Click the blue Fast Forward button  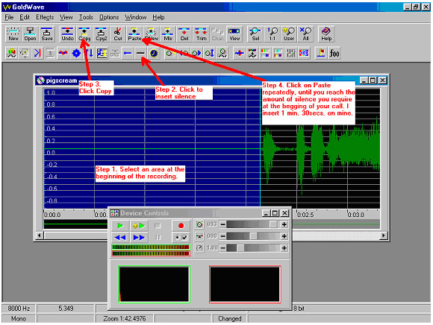click(139, 237)
